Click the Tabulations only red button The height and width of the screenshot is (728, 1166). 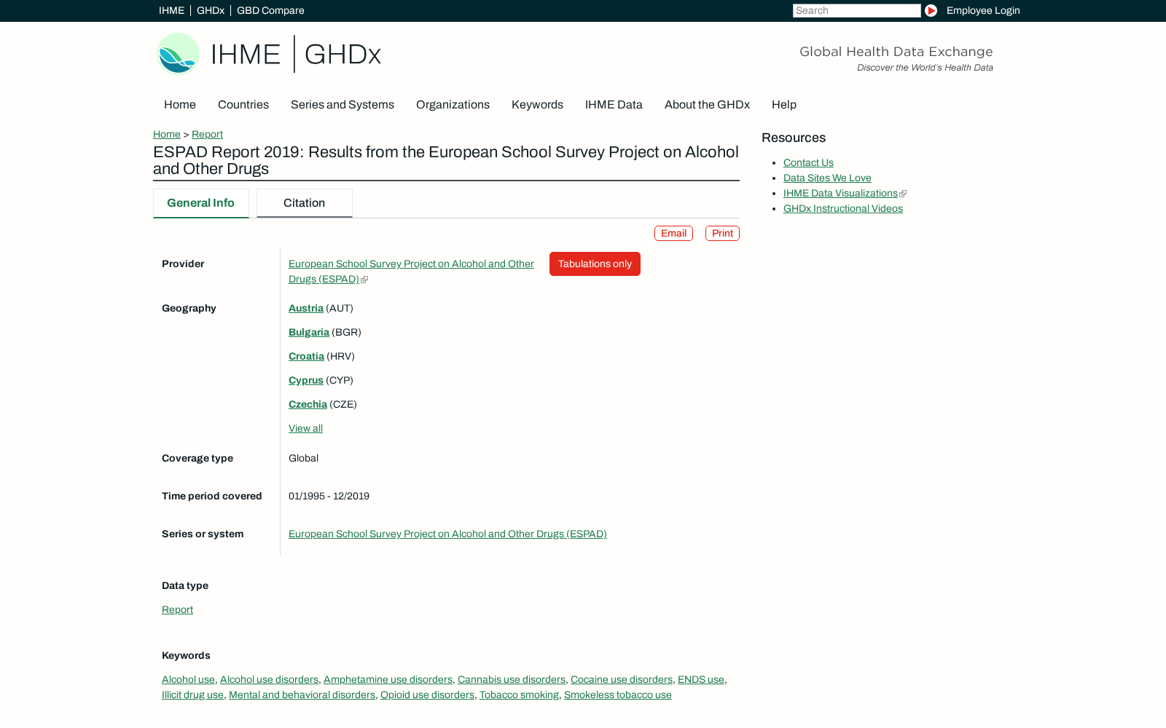595,264
